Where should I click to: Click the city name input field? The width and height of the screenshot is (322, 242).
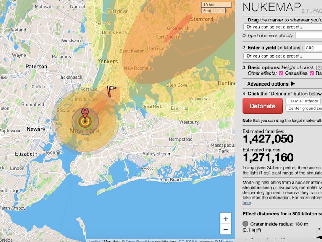tap(308, 35)
